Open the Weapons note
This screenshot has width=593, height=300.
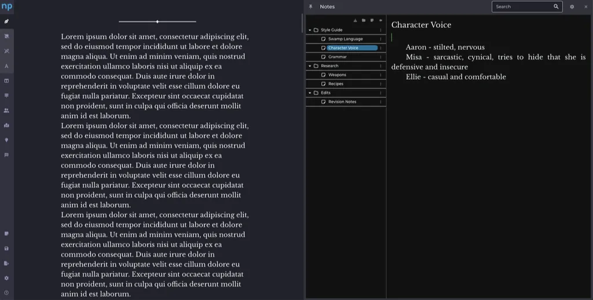[x=337, y=75]
